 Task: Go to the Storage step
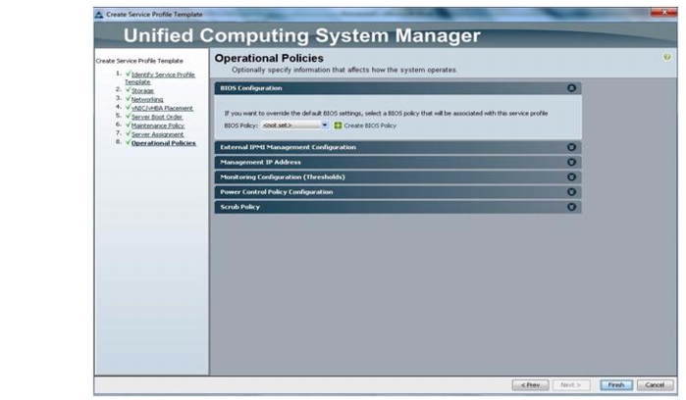click(x=142, y=90)
